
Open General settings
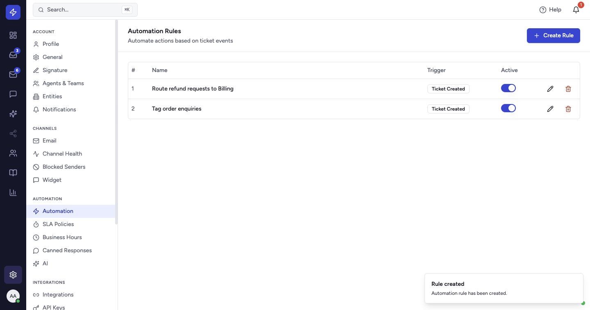pos(71,57)
